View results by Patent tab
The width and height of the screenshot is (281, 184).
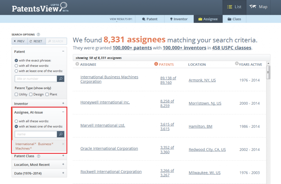[x=150, y=19]
